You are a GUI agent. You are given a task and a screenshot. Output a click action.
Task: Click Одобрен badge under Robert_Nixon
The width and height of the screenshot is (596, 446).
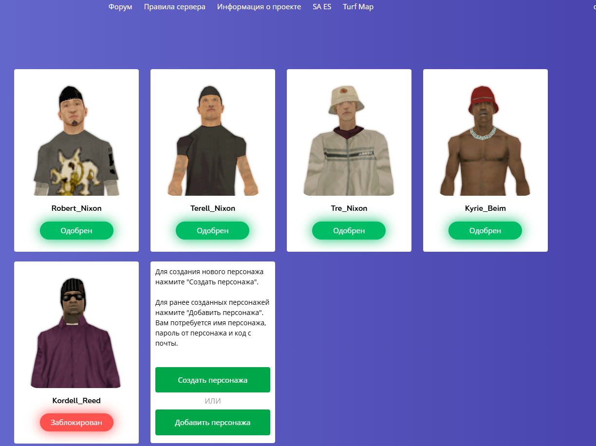coord(76,230)
